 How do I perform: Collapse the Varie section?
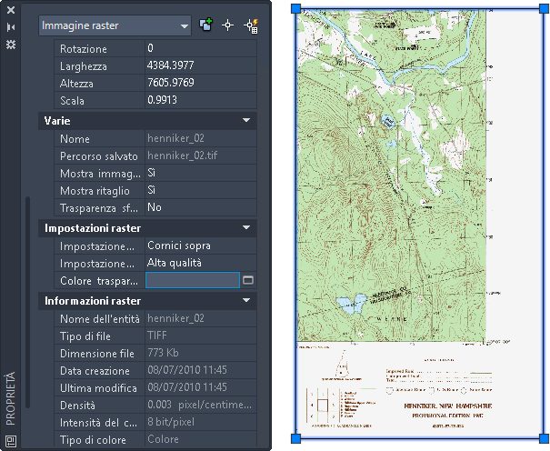coord(246,121)
